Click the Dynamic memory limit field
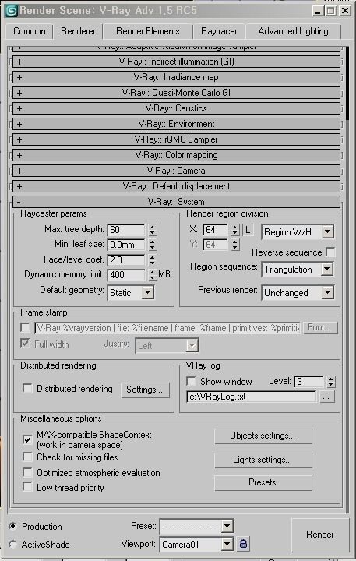 click(x=126, y=275)
